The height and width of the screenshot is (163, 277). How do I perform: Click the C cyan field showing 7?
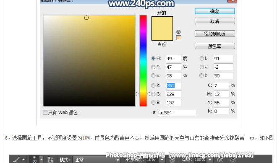click(222, 85)
